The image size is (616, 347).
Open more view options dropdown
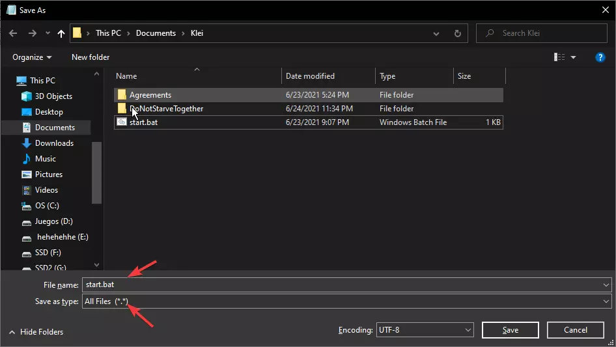(573, 57)
